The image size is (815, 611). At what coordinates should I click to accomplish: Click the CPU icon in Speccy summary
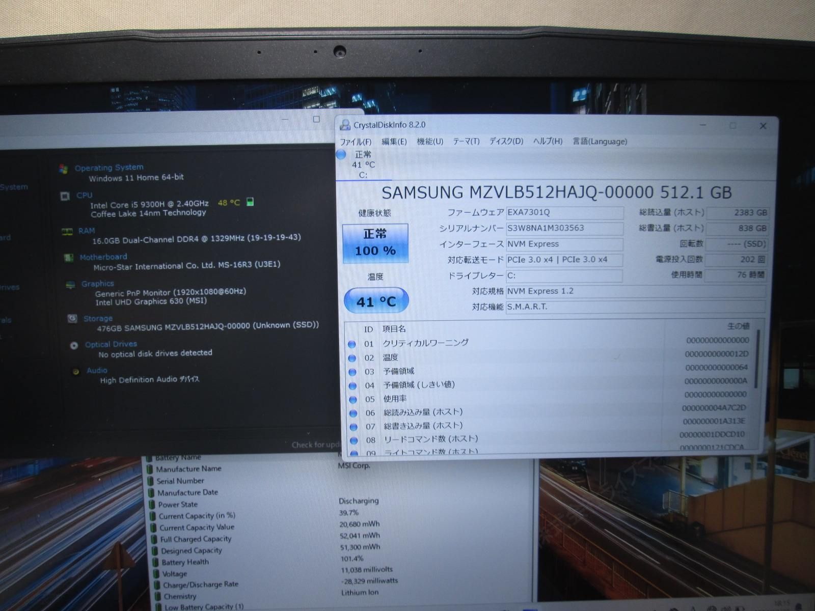tap(65, 196)
